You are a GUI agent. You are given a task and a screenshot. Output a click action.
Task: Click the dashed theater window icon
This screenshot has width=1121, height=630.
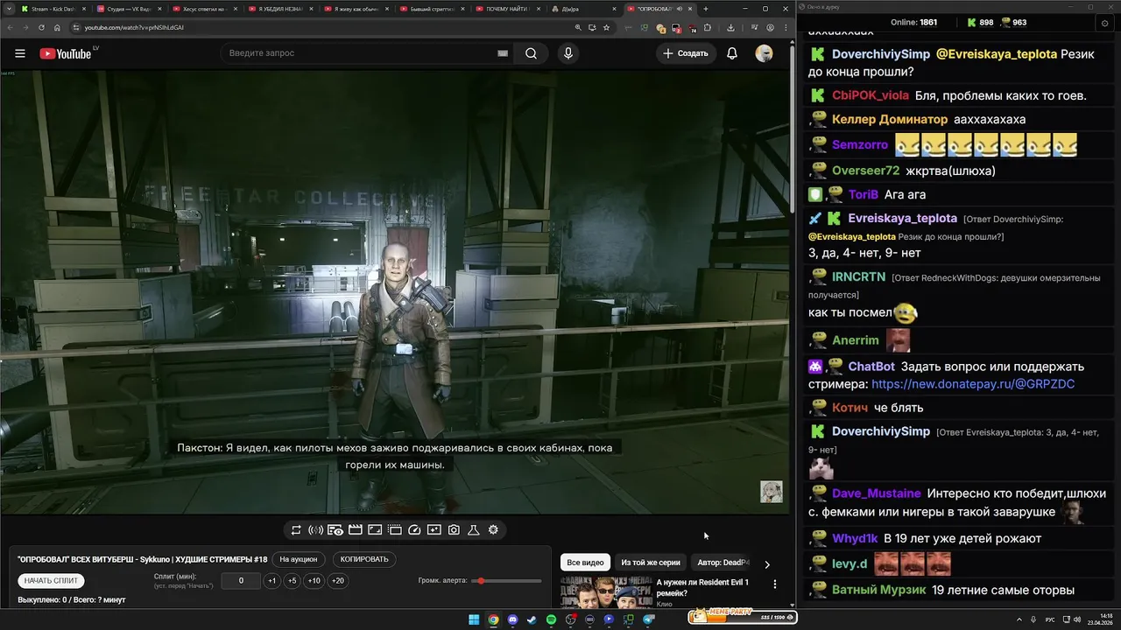click(x=395, y=530)
